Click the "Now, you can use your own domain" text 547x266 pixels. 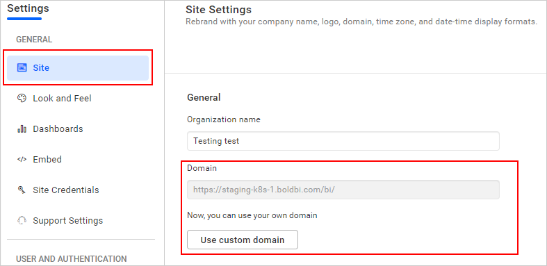252,215
